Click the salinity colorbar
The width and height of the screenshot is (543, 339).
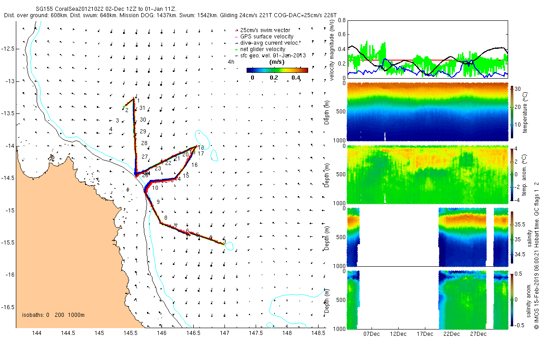point(512,237)
